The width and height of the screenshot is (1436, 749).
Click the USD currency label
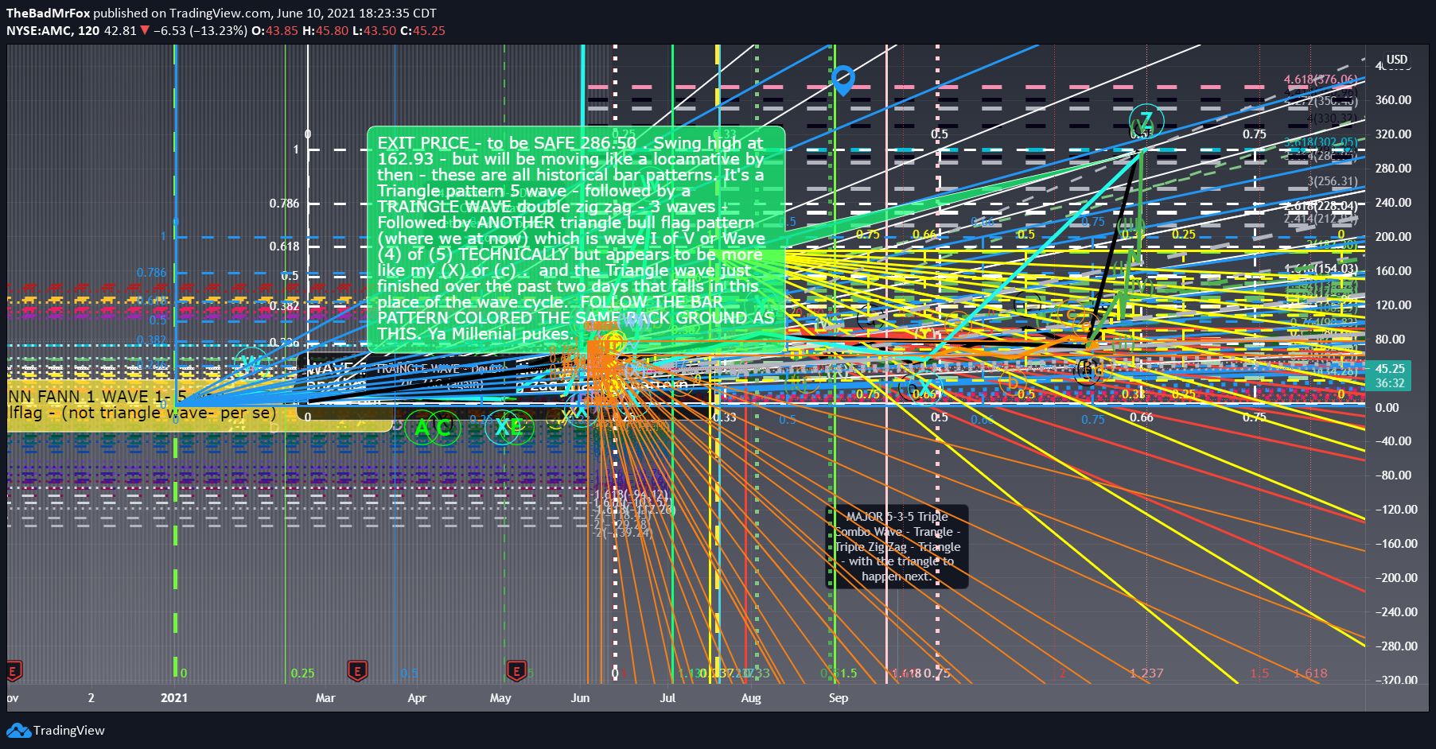coord(1397,59)
